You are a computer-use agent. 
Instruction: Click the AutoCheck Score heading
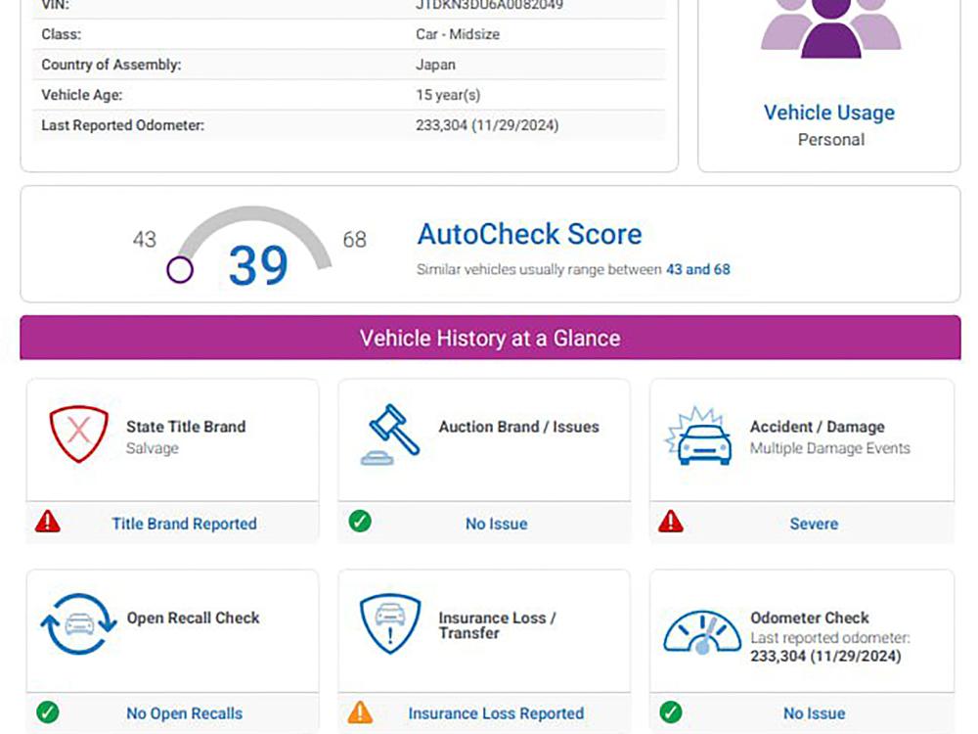point(529,234)
